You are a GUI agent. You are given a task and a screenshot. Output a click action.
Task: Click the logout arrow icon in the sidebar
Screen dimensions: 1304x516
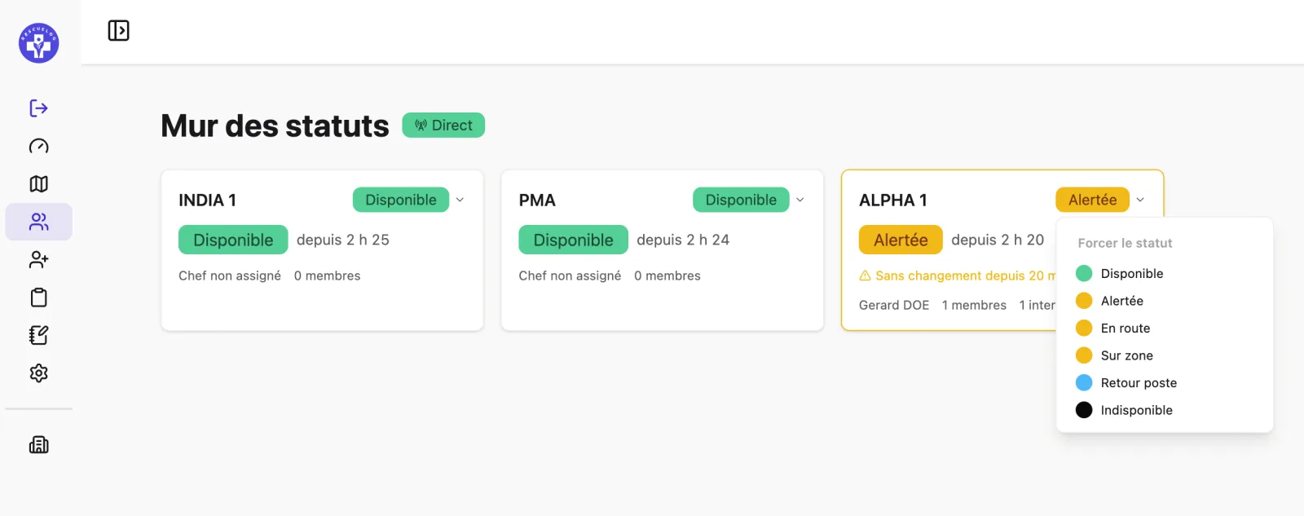pyautogui.click(x=38, y=108)
